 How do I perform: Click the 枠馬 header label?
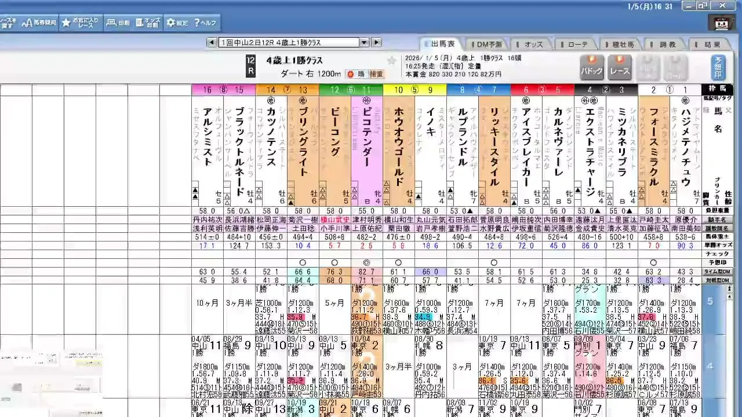[717, 90]
